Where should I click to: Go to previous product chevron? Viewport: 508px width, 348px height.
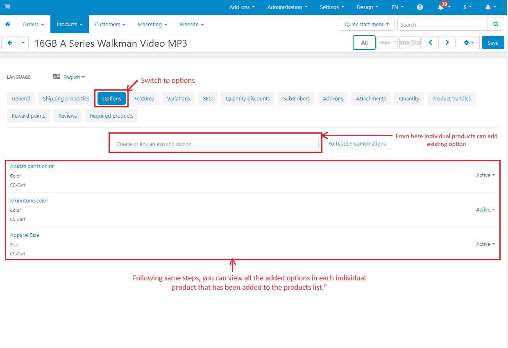point(430,43)
